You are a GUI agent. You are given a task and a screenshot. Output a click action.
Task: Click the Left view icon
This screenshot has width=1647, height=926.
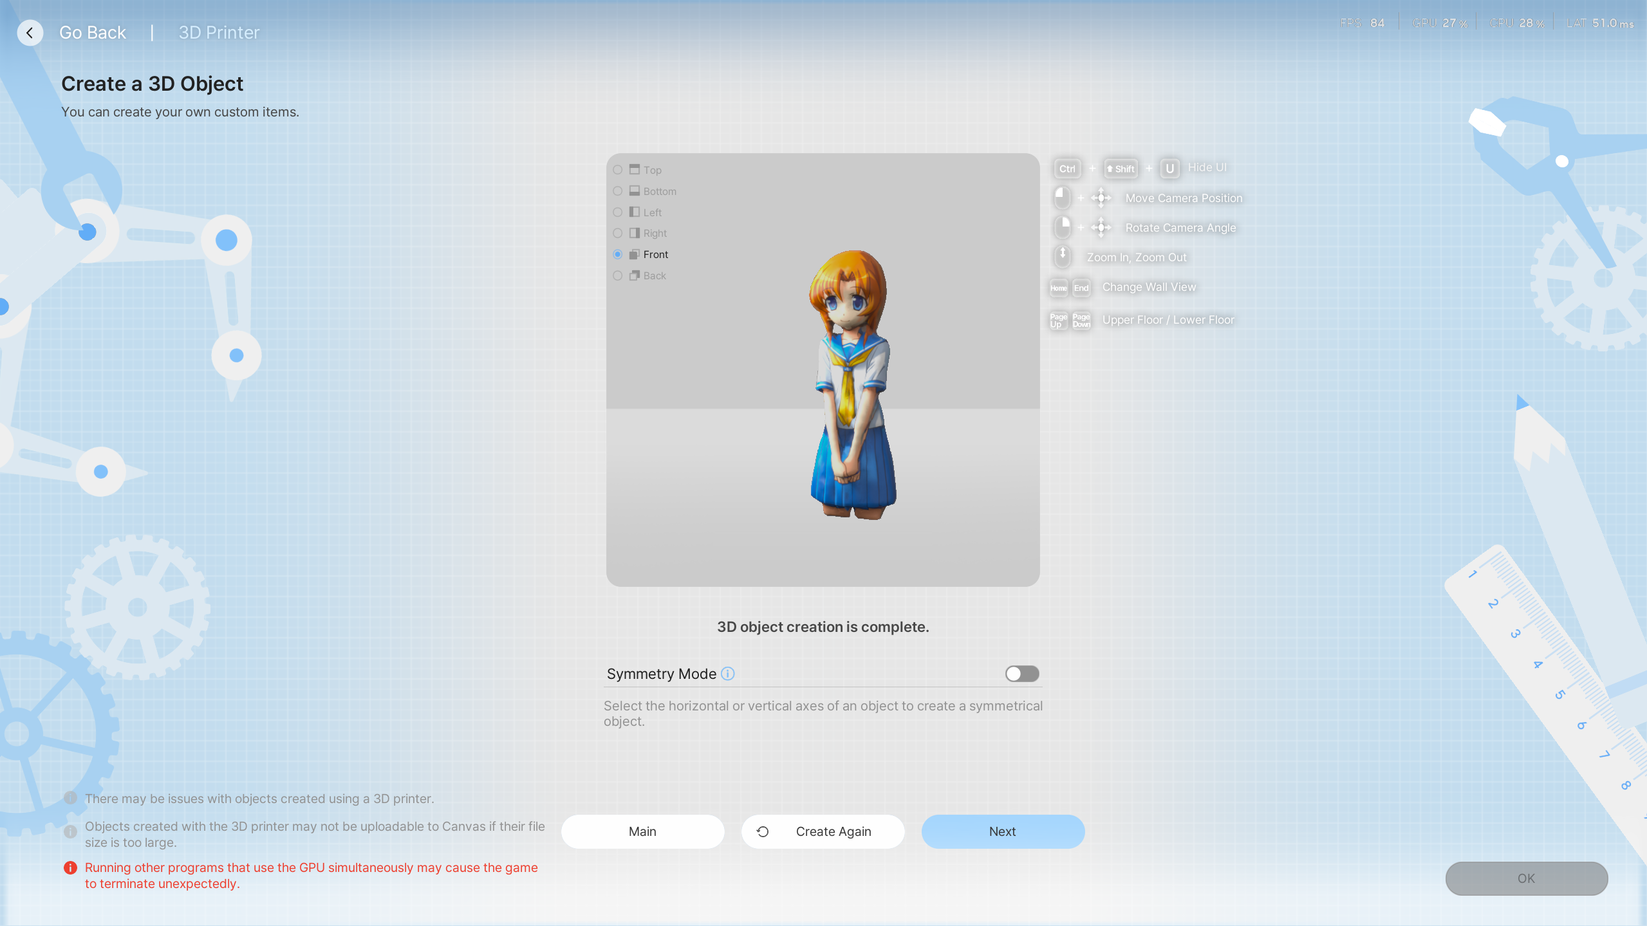pos(635,212)
